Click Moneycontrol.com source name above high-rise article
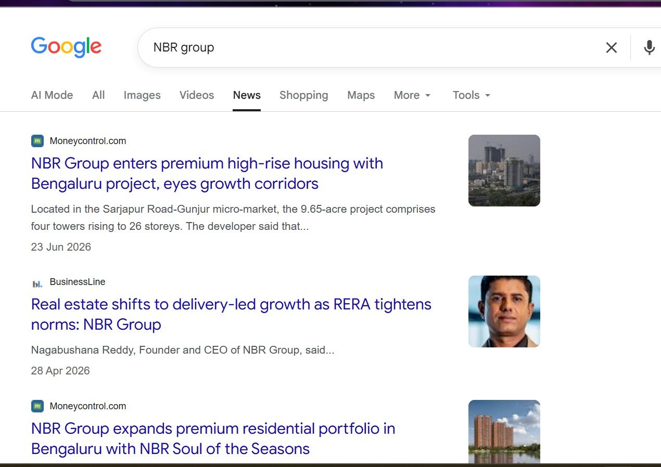Image resolution: width=661 pixels, height=467 pixels. (88, 141)
